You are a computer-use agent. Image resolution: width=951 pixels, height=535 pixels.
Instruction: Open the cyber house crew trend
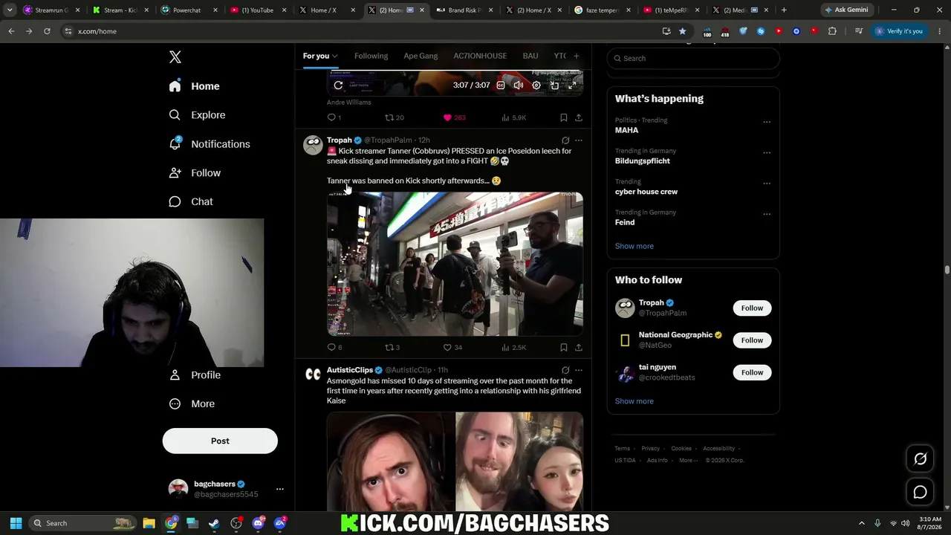(646, 192)
